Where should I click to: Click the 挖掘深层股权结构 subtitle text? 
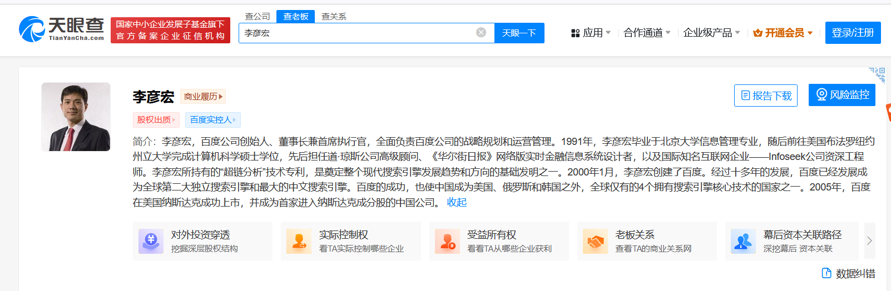click(x=205, y=249)
